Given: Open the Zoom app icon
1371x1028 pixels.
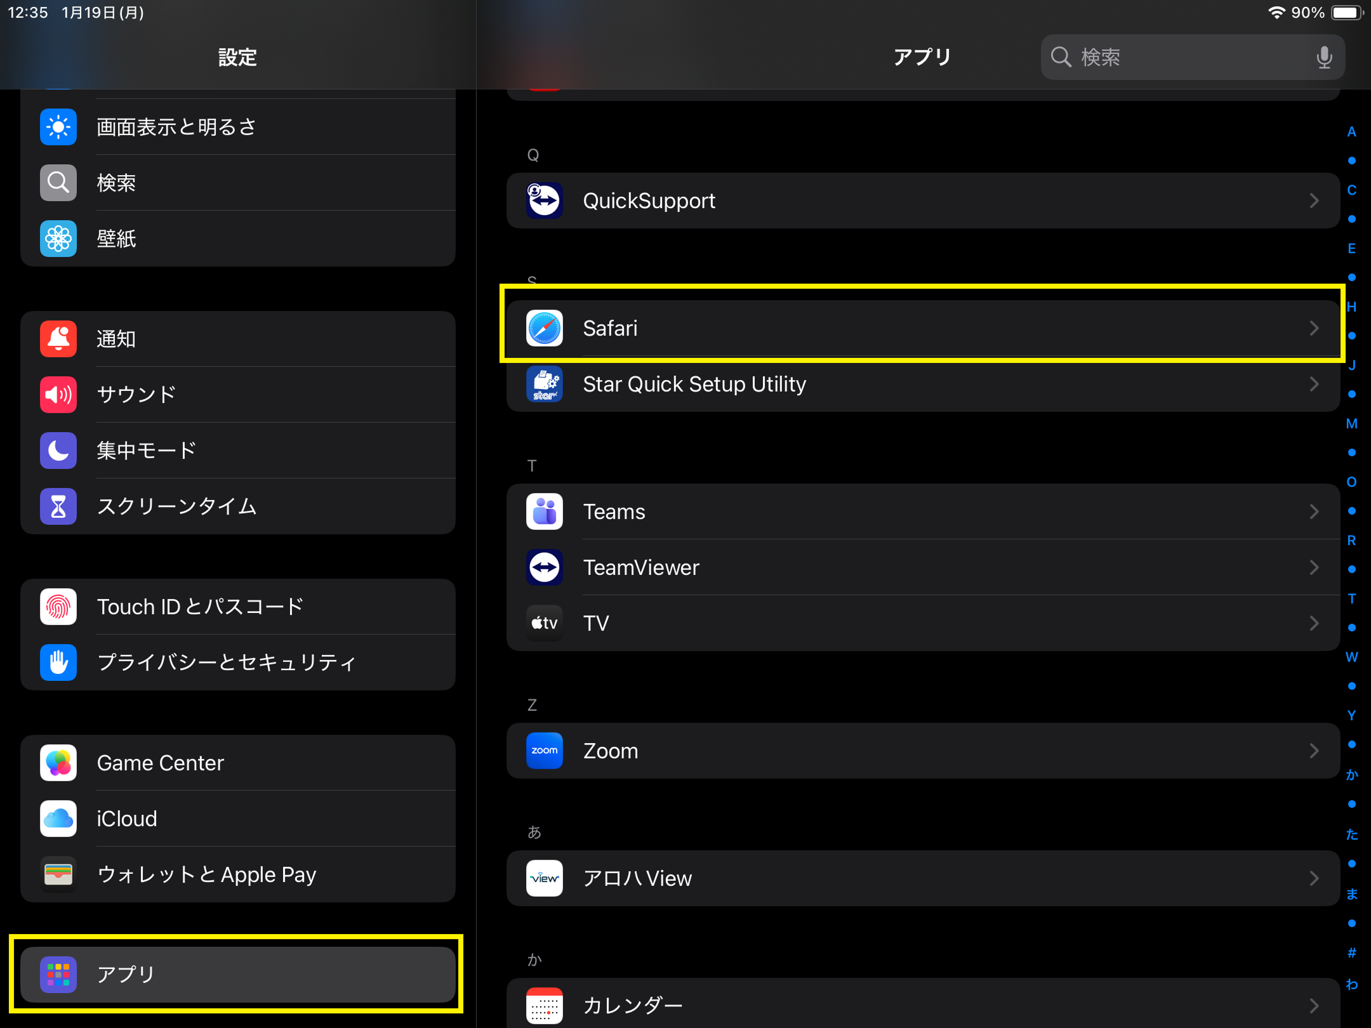Looking at the screenshot, I should (544, 751).
